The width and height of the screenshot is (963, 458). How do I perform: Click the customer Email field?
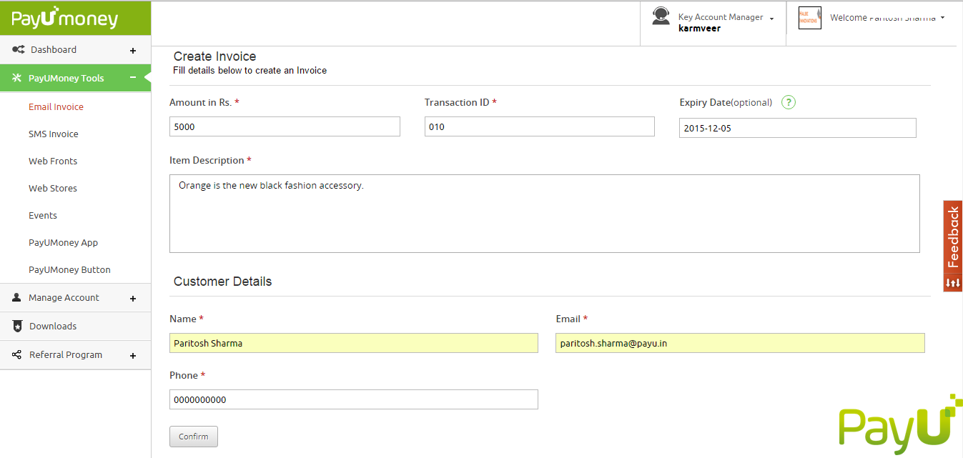740,343
